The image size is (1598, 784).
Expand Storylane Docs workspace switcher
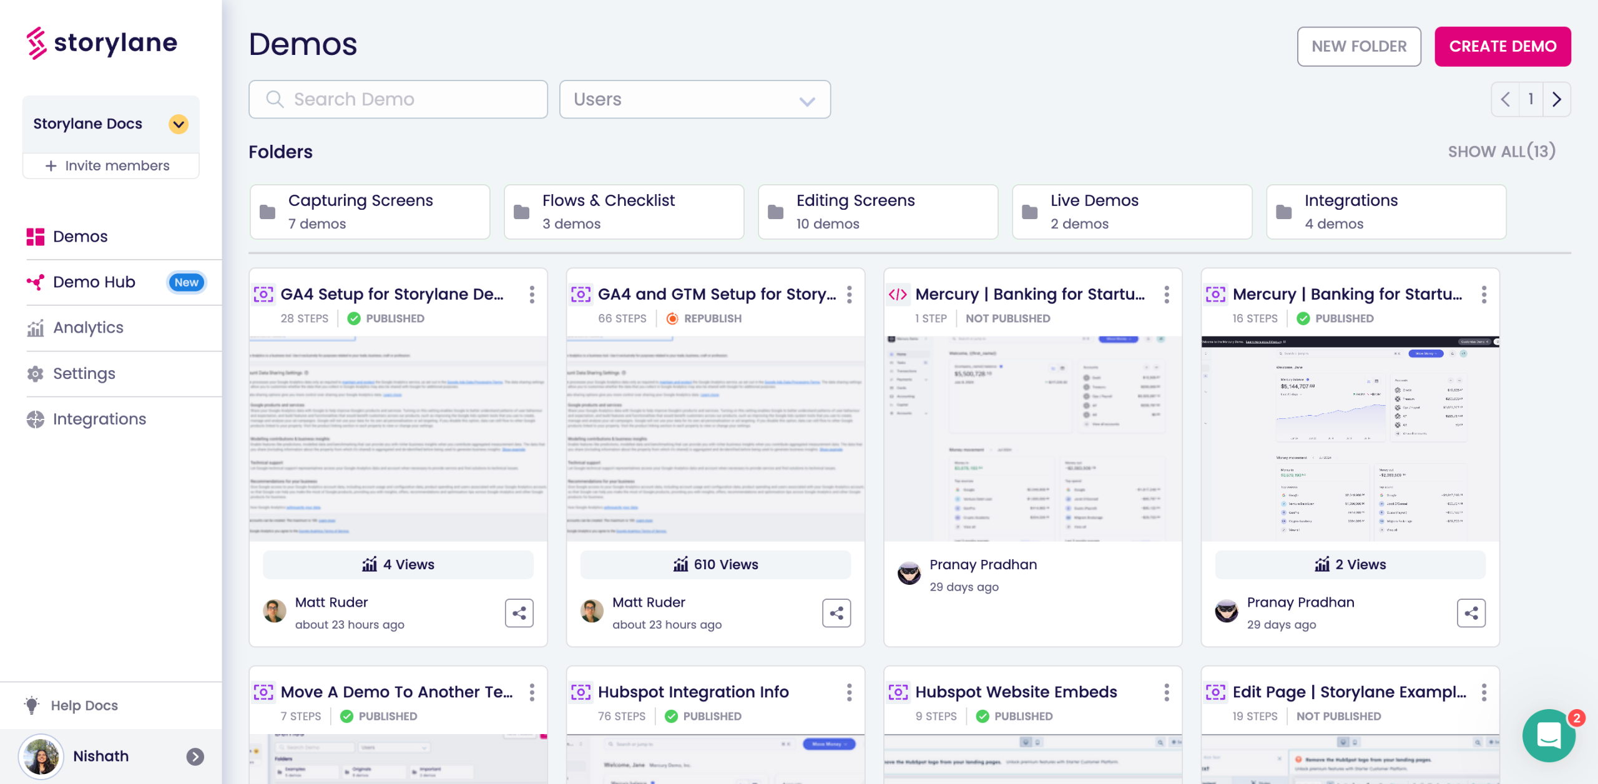click(179, 124)
